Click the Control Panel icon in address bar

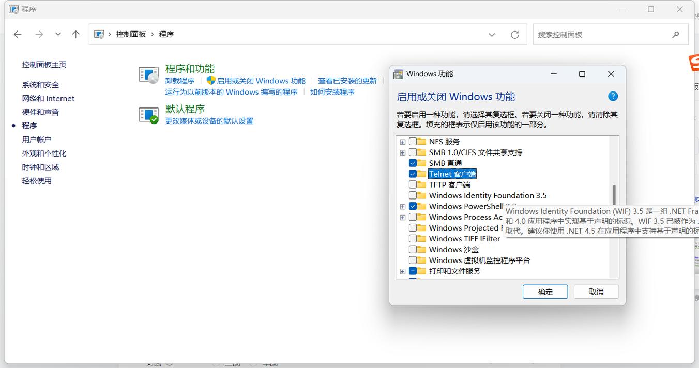click(x=99, y=34)
